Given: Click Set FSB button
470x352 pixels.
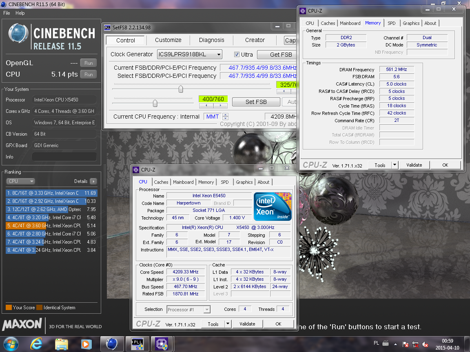Looking at the screenshot, I should point(256,102).
